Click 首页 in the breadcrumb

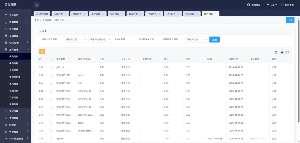[37, 20]
